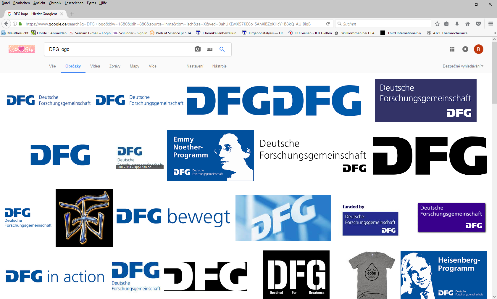Open the Datei menu
This screenshot has width=497, height=299.
pos(6,3)
